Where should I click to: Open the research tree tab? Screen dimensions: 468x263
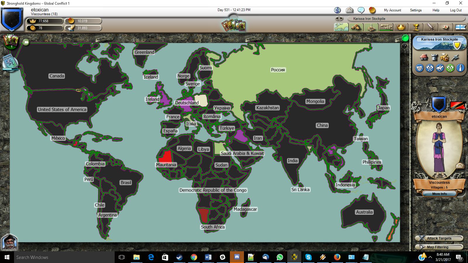point(386,27)
